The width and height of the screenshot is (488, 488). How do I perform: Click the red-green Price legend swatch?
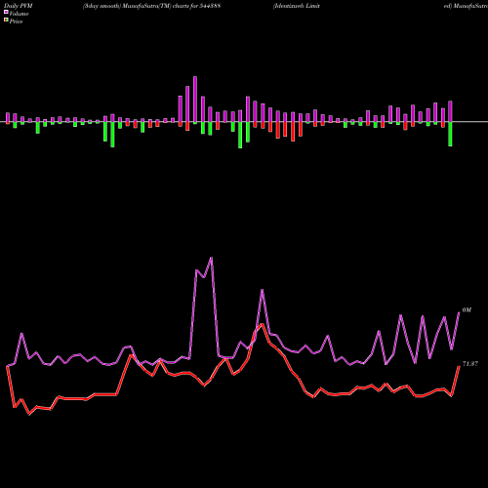(x=6, y=20)
